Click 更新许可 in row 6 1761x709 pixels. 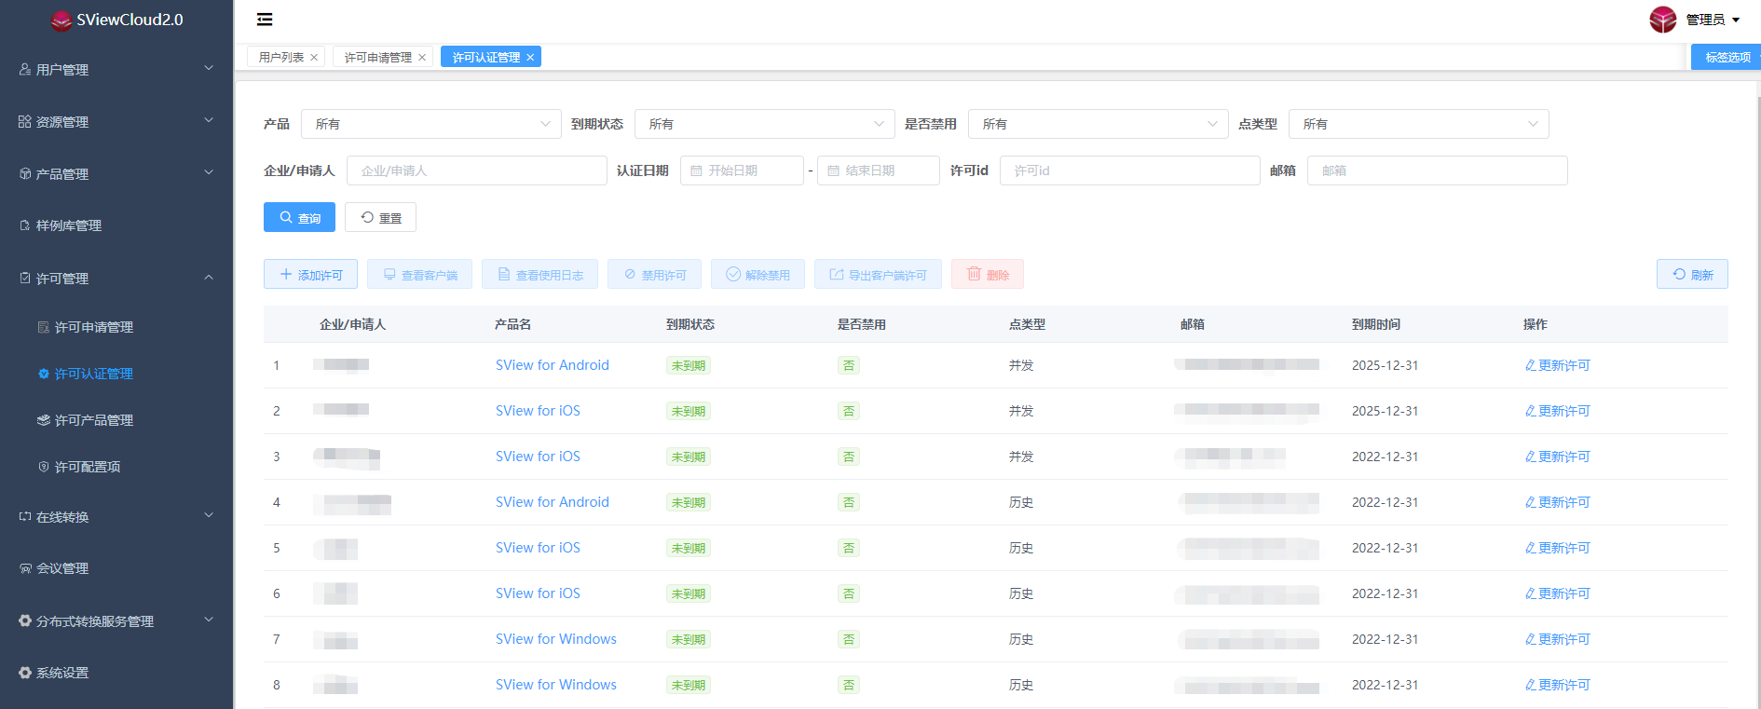coord(1557,593)
